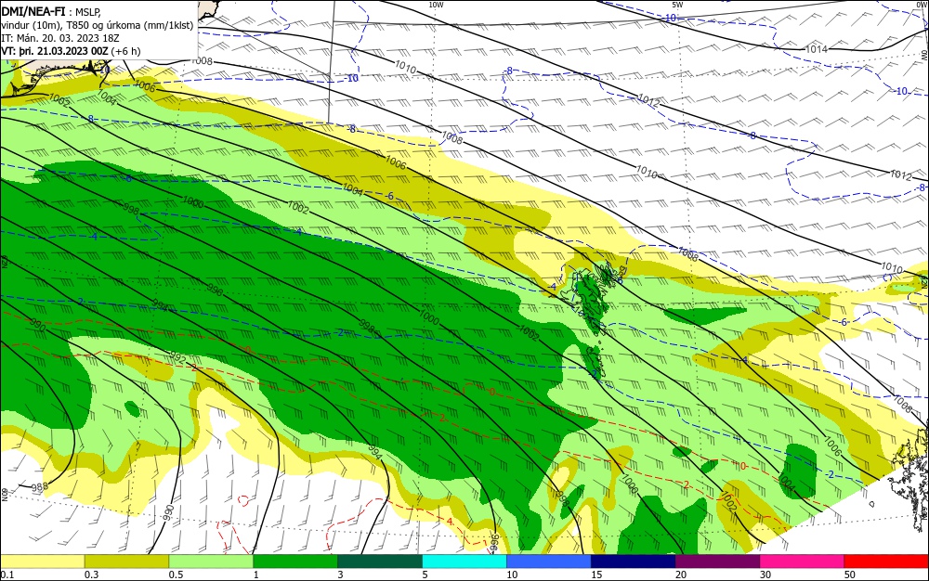Screen dimensions: 929x581
Task: Click the 988 isobar label
Action: click(x=39, y=487)
